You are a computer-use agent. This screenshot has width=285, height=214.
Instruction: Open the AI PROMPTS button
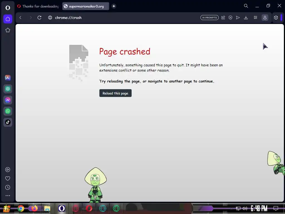tap(209, 18)
